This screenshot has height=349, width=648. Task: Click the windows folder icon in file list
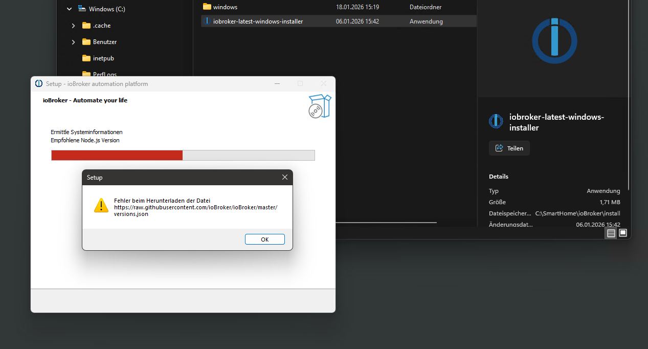pyautogui.click(x=207, y=7)
